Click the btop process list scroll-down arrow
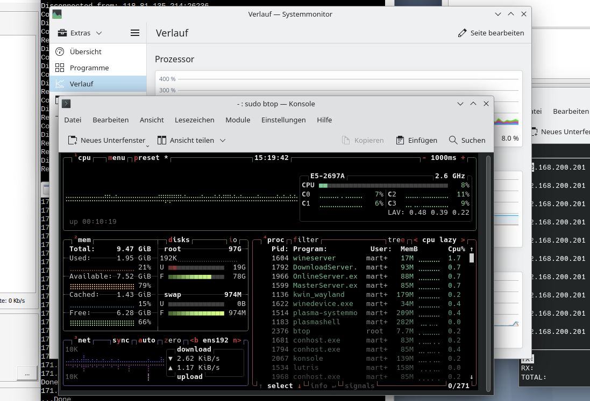Image resolution: width=590 pixels, height=401 pixels. (472, 377)
